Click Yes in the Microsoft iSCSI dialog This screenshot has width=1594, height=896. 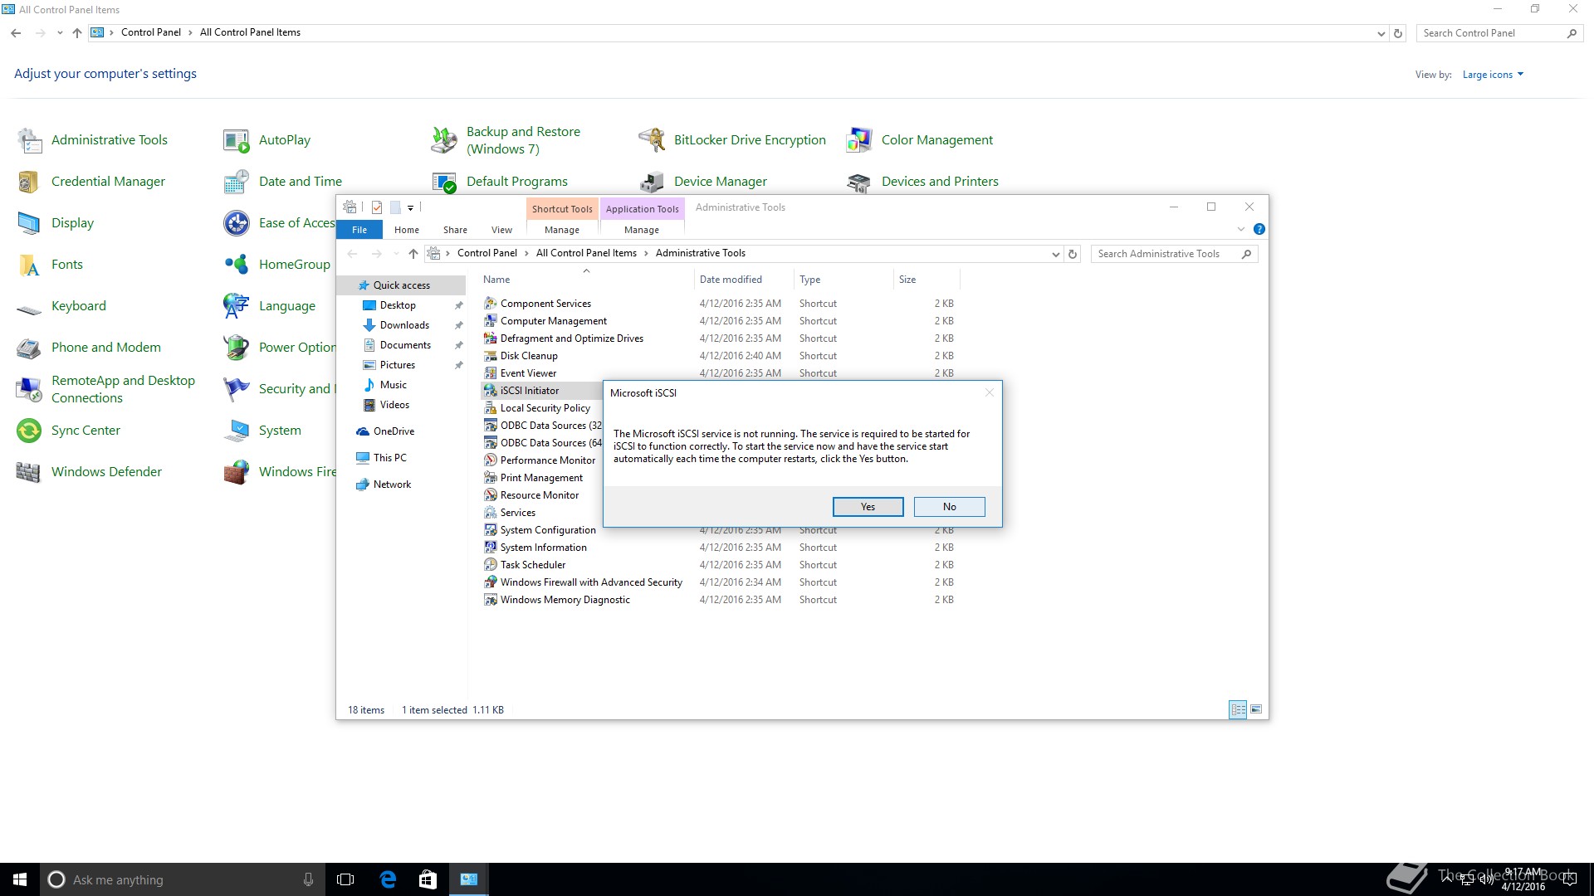[868, 507]
